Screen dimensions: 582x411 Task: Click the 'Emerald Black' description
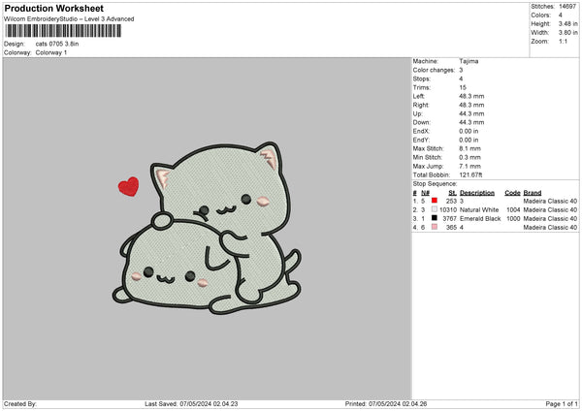(x=480, y=218)
